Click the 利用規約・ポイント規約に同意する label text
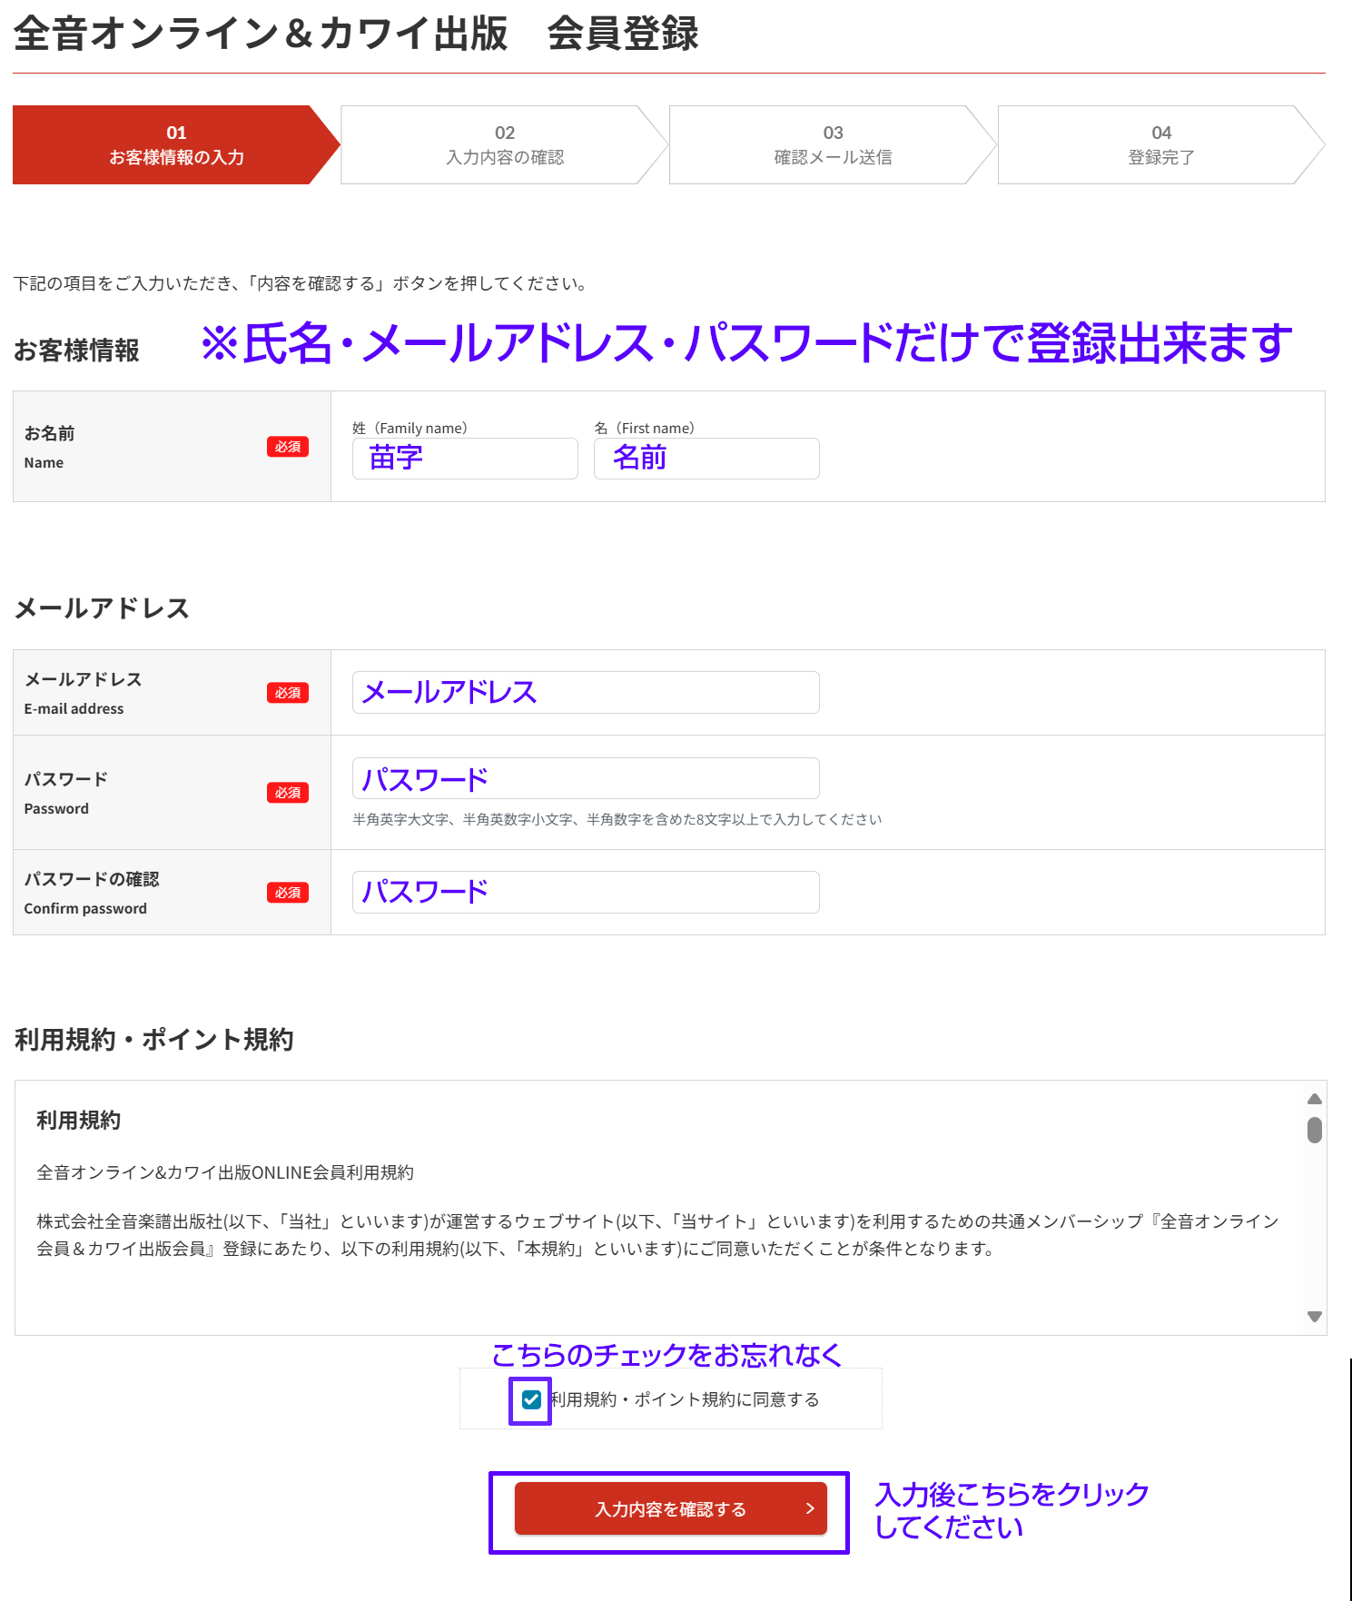 (x=685, y=1400)
